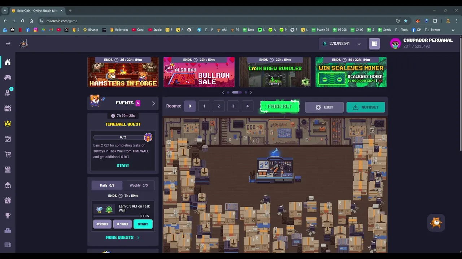The image size is (462, 259).
Task: Open the marketplace stall sidebar icon
Action: tap(8, 169)
